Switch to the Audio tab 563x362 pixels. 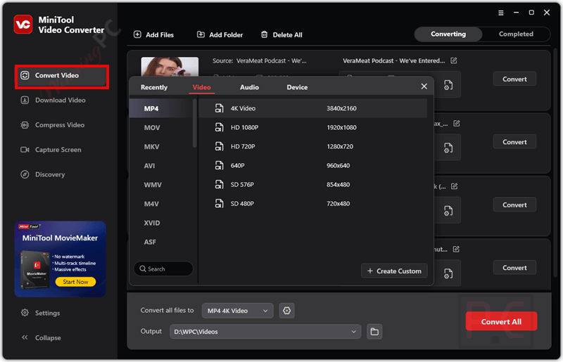[x=249, y=87]
